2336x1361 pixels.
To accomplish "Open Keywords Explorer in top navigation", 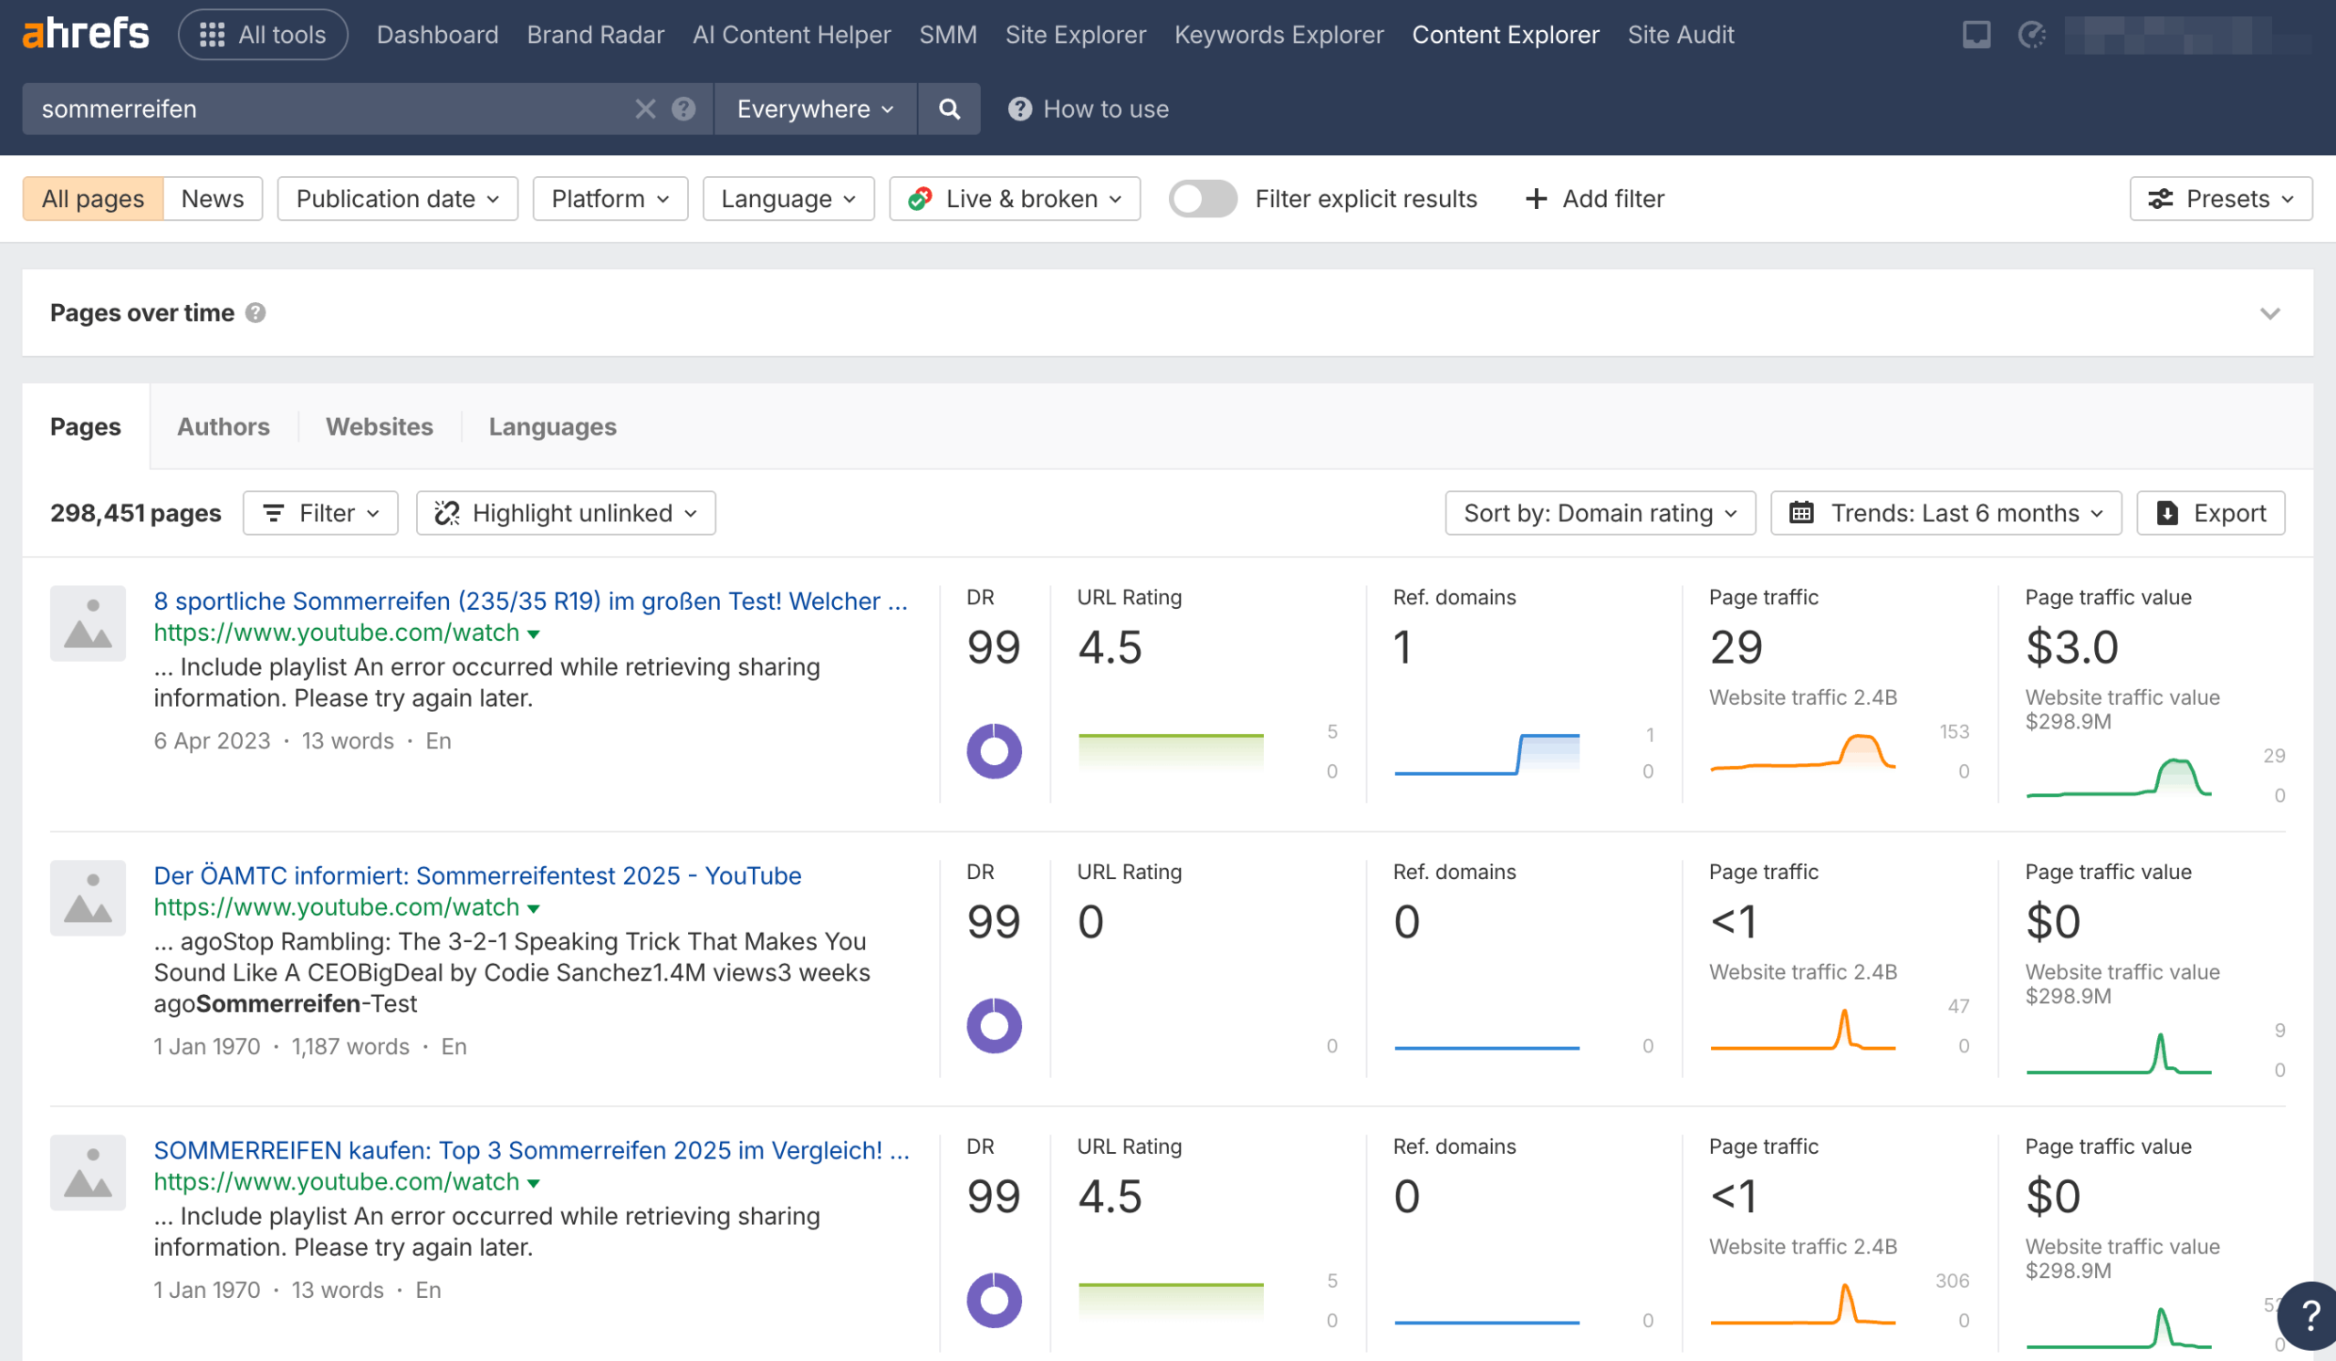I will tap(1278, 35).
